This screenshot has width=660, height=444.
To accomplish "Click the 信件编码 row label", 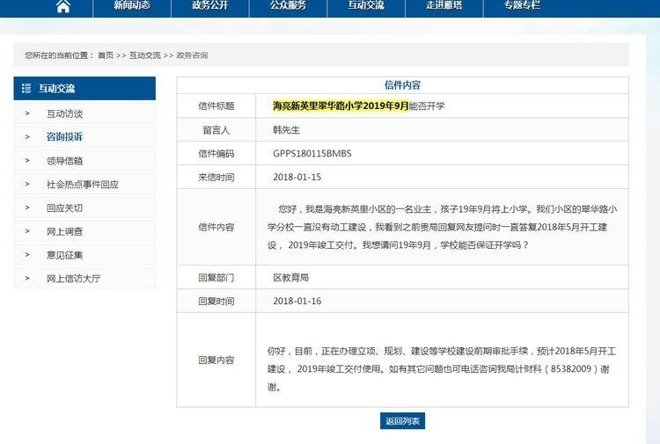I will [216, 154].
